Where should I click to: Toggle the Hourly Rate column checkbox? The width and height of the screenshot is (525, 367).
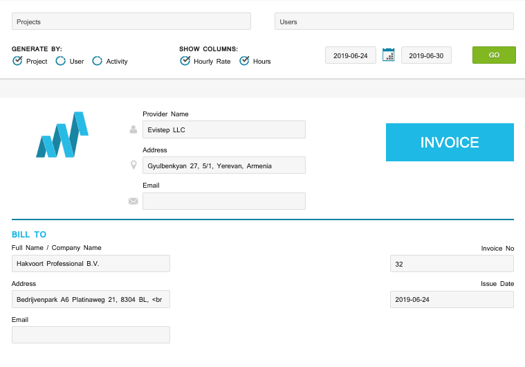[x=185, y=61]
